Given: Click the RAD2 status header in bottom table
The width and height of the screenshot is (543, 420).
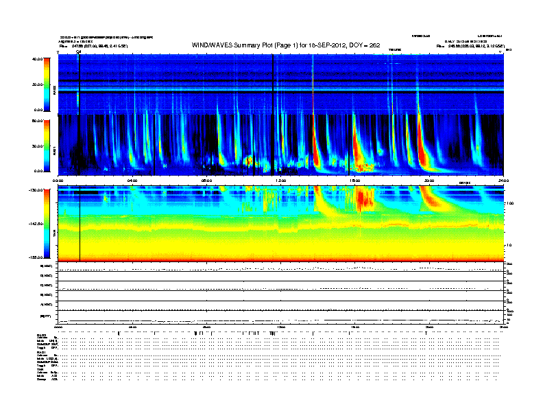Looking at the screenshot, I should click(41, 335).
